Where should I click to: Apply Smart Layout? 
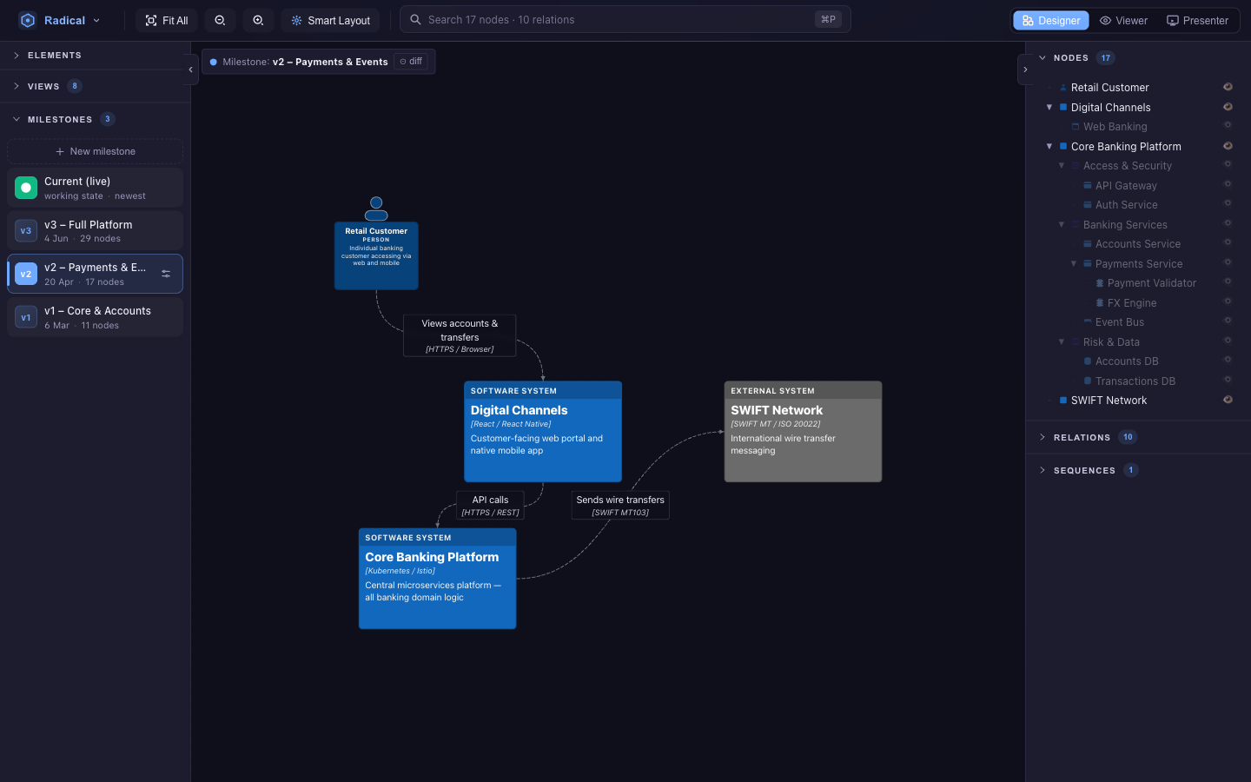(331, 20)
